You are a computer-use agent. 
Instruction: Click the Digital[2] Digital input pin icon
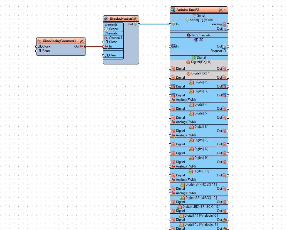tap(173, 86)
